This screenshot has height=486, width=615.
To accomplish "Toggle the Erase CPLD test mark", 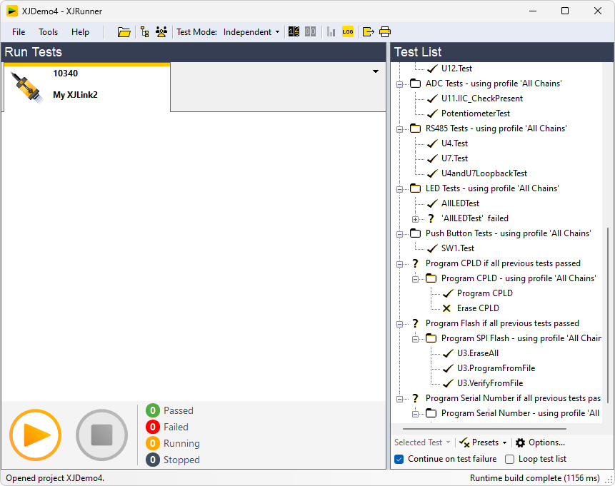I will click(x=447, y=308).
